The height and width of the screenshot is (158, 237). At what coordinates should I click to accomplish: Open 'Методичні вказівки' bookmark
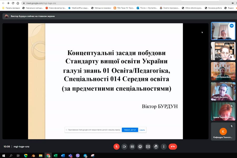[x=101, y=8]
